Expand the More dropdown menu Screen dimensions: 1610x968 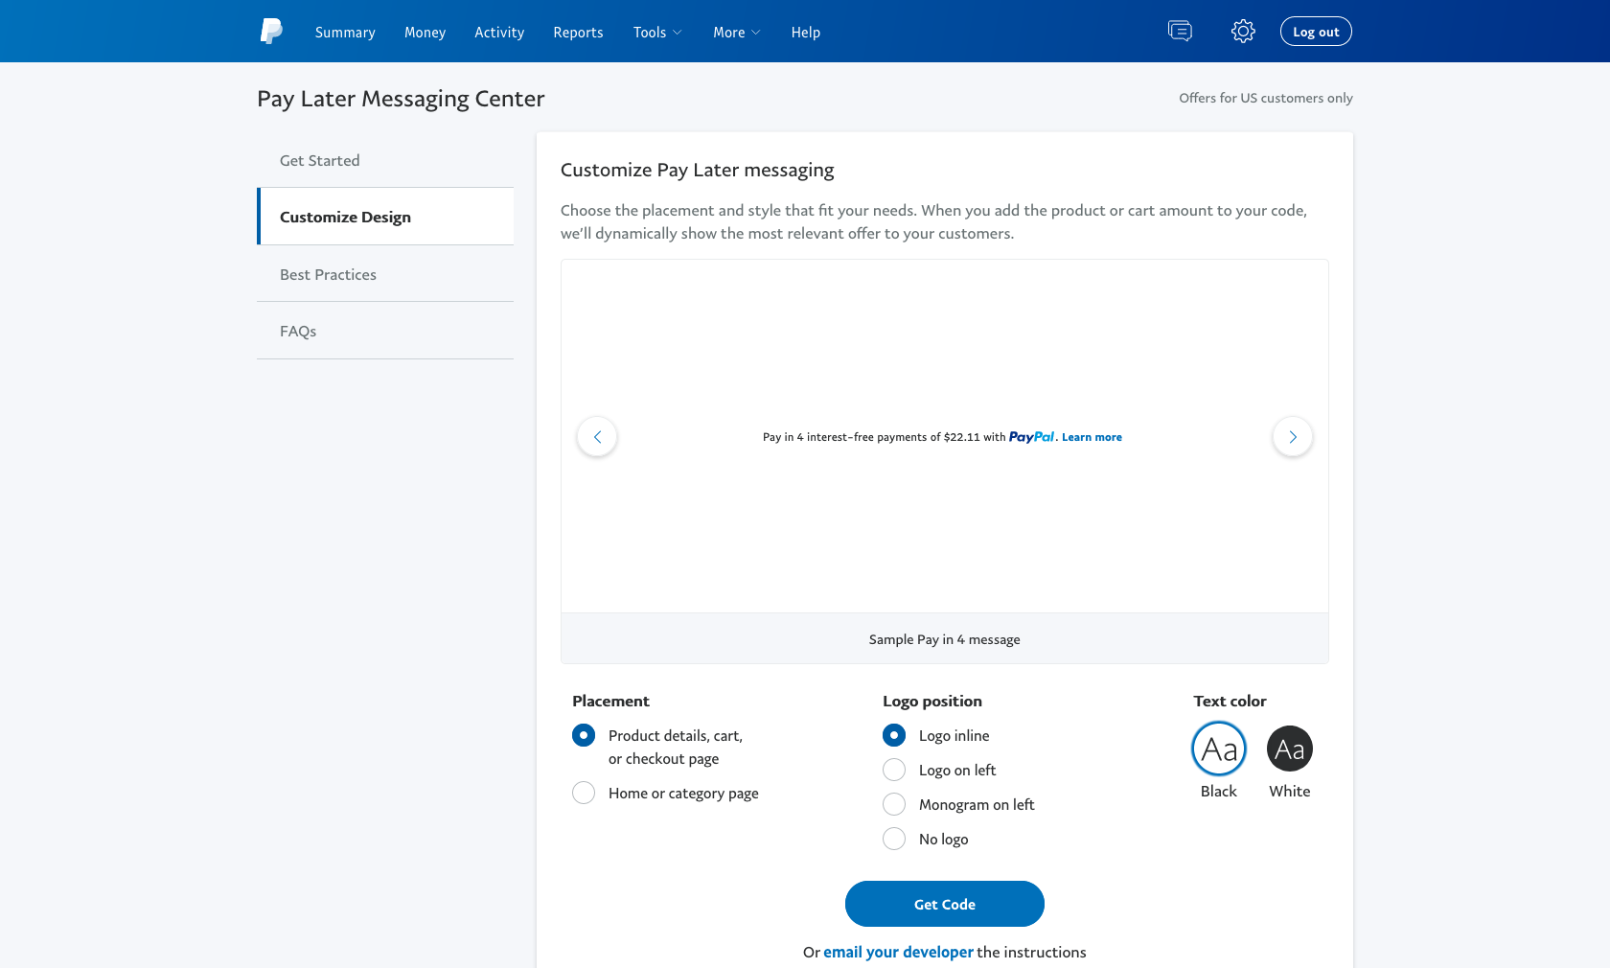[x=736, y=33]
